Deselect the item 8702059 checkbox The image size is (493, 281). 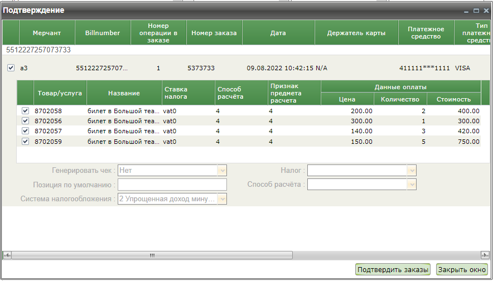pos(25,142)
